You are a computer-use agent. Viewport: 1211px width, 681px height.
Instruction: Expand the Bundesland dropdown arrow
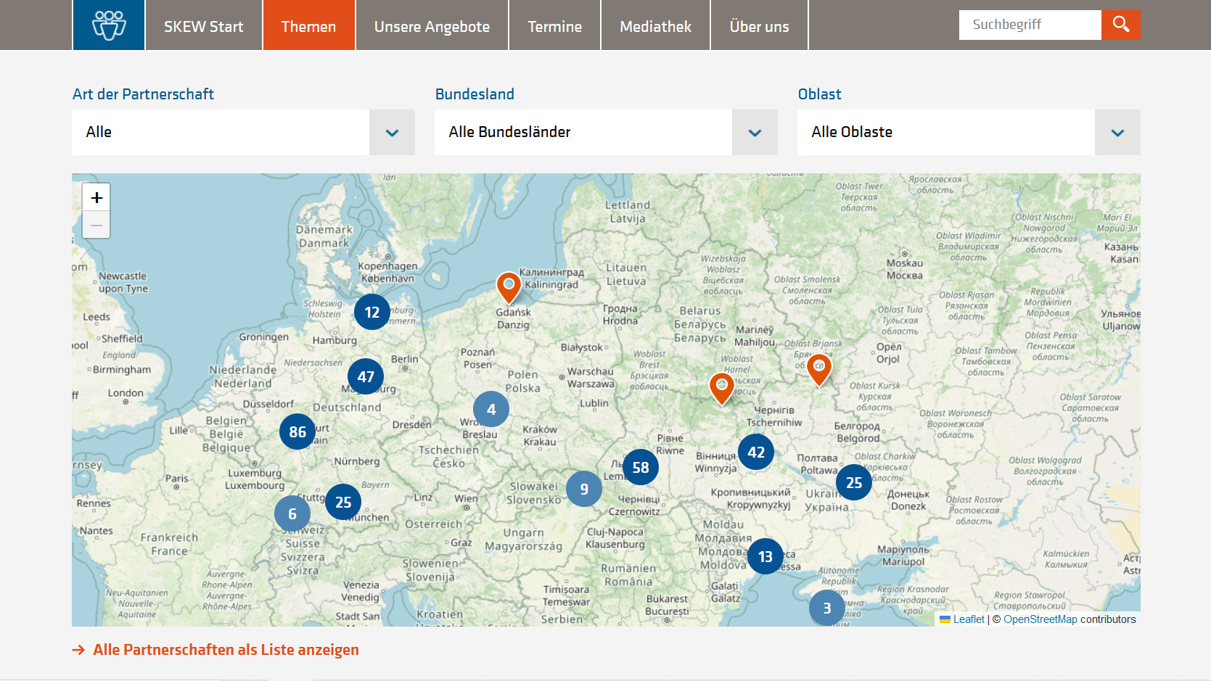pyautogui.click(x=755, y=132)
